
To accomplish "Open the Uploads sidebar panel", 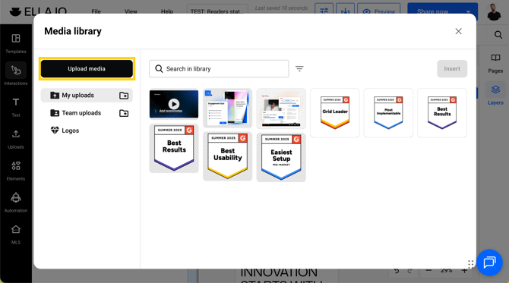I will click(x=16, y=139).
